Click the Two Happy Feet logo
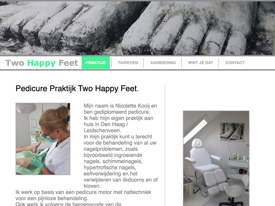Screen dimensions: 275x206 (42, 63)
